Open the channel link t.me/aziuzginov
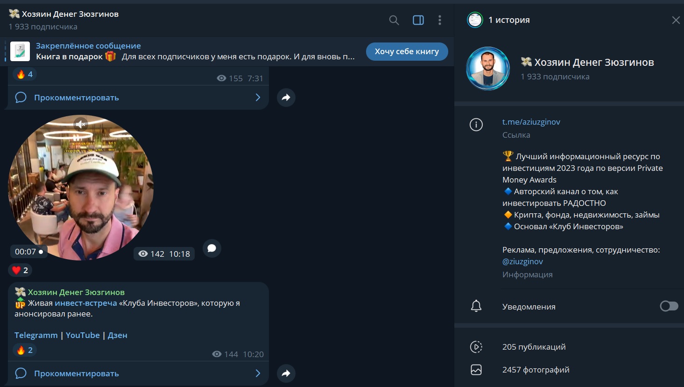Image resolution: width=684 pixels, height=387 pixels. [x=531, y=122]
